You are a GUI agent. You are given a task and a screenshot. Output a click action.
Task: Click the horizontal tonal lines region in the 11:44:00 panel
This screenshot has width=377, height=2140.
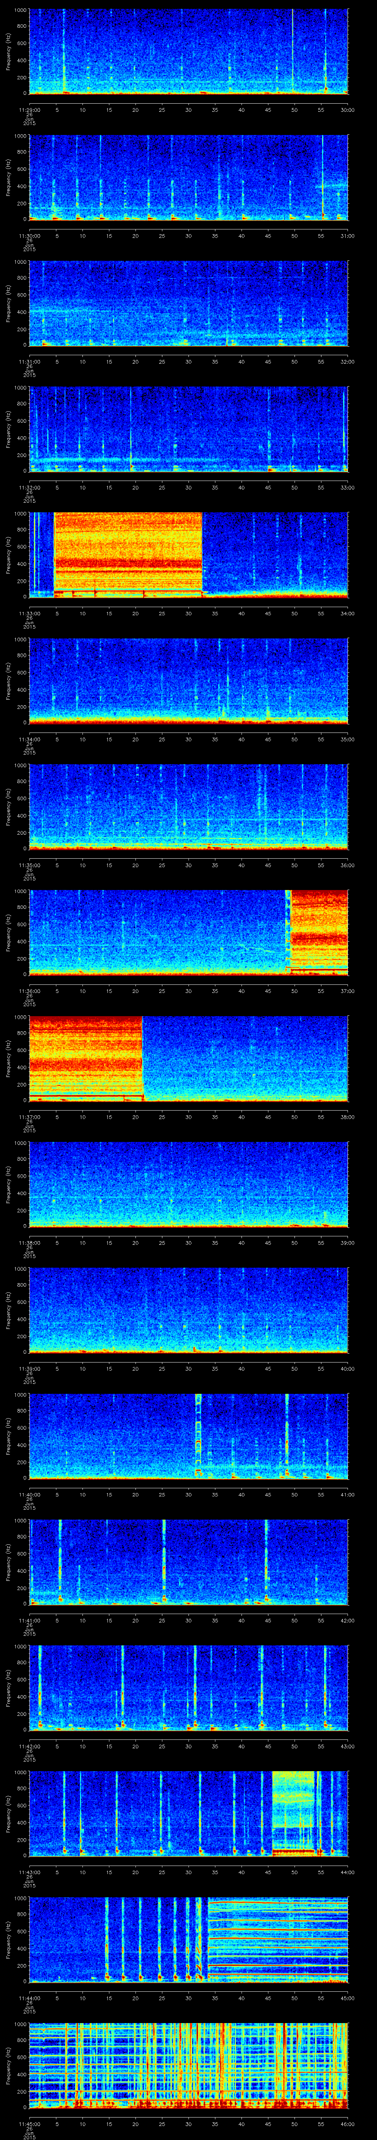coord(278,1940)
